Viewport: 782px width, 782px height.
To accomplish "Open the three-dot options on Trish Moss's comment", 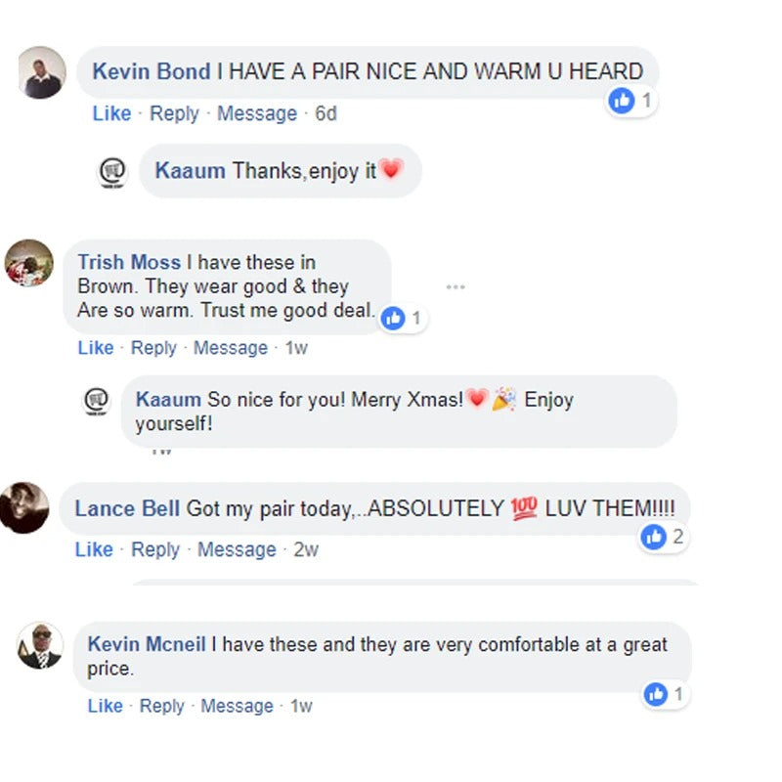I will (x=456, y=286).
